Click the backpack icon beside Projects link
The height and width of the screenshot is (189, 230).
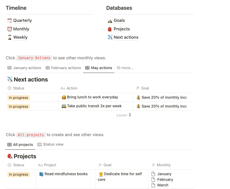pyautogui.click(x=110, y=29)
